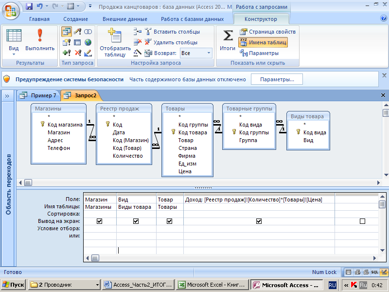
Task: Click the table pane horizontal scrollbar thumb
Action: (x=28, y=183)
